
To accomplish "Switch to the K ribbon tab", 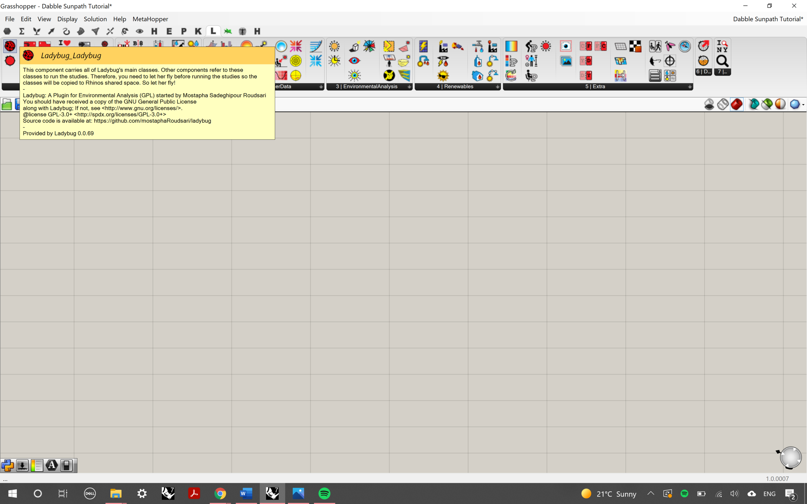I will [198, 31].
